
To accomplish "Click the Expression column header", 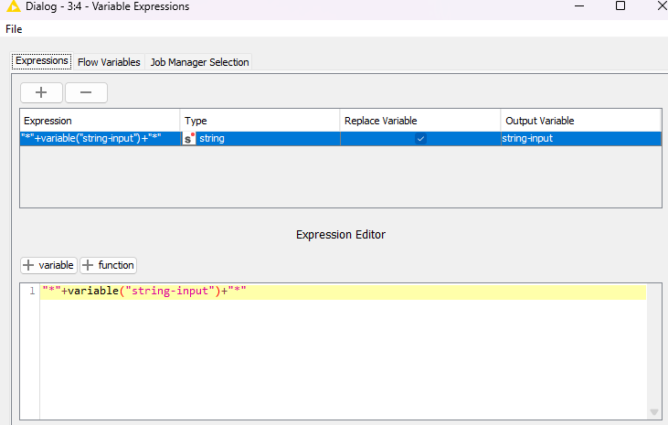I will [x=99, y=121].
